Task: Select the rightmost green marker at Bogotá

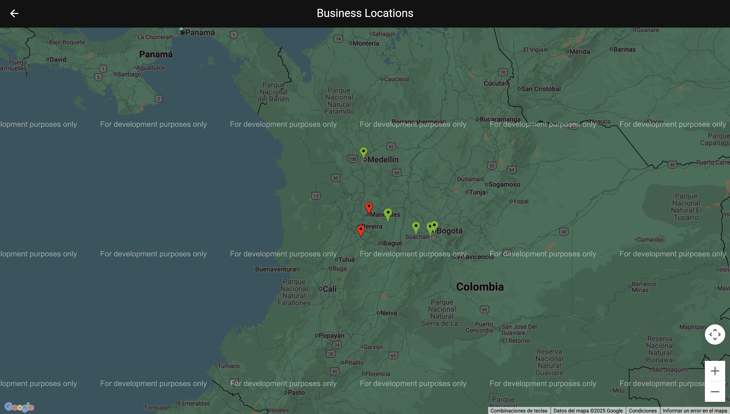Action: pos(434,225)
